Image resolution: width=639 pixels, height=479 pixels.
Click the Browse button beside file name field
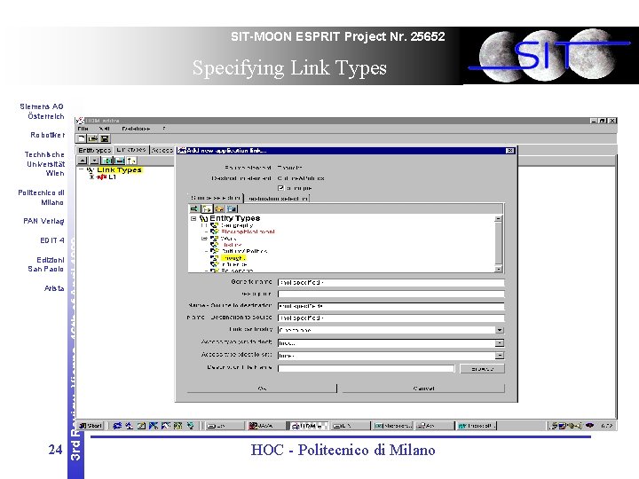(482, 369)
